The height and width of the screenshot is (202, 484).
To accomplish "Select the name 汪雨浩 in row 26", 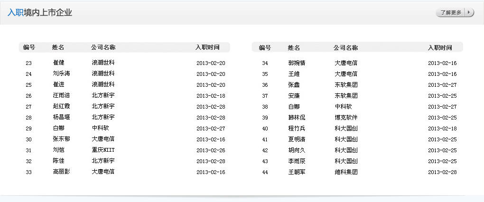I will (61, 96).
